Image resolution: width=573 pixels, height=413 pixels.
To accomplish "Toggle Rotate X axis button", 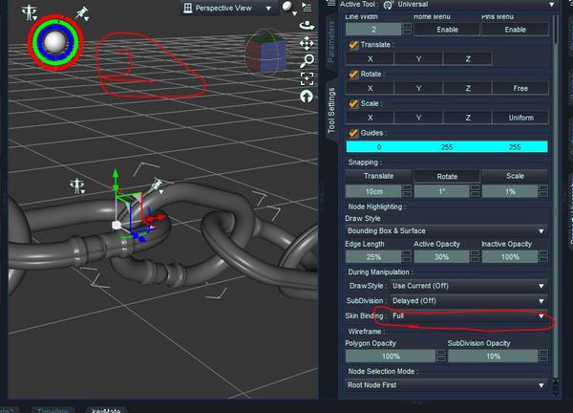I will coord(370,88).
